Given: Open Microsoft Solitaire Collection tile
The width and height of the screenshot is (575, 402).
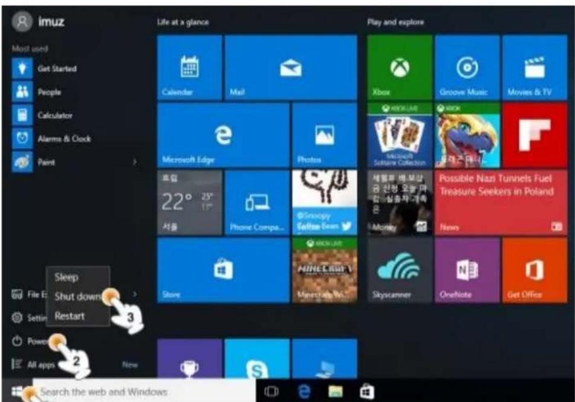Looking at the screenshot, I should [400, 135].
